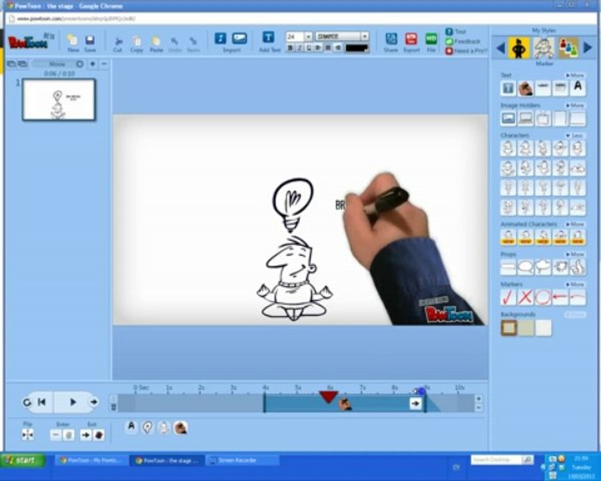Select the plain beige background swatch
Viewport: 601px width, 481px height.
(527, 328)
